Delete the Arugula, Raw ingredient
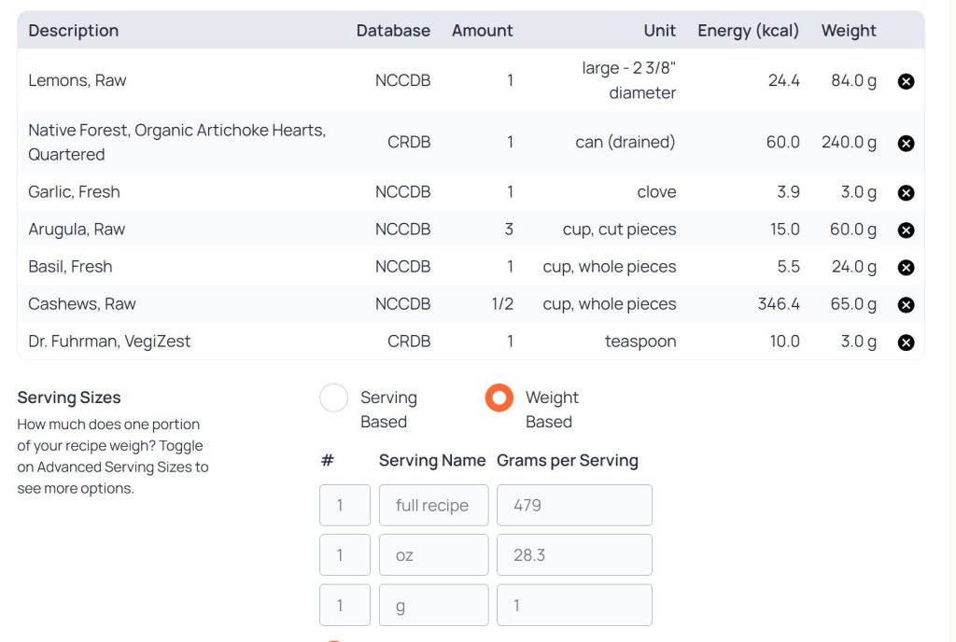Screen dimensions: 956x642 [905, 230]
